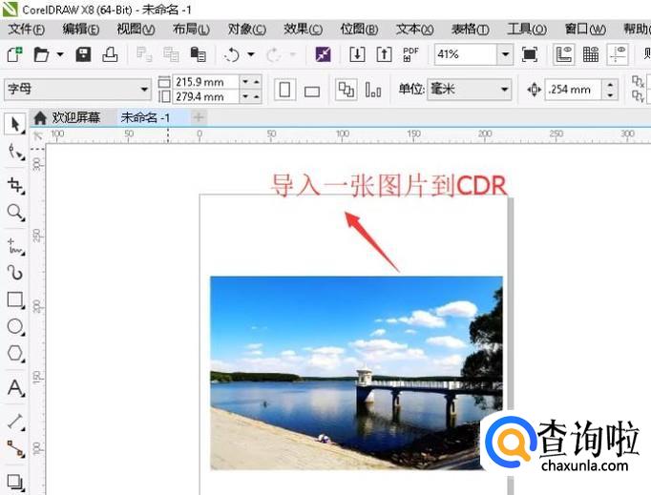The image size is (651, 495).
Task: Click the Undo arrow icon
Action: click(x=232, y=54)
